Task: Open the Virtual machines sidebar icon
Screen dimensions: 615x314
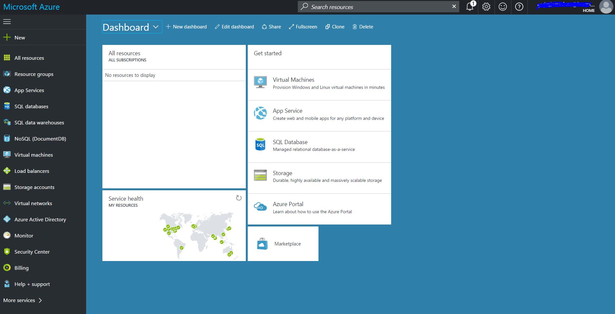Action: point(7,155)
